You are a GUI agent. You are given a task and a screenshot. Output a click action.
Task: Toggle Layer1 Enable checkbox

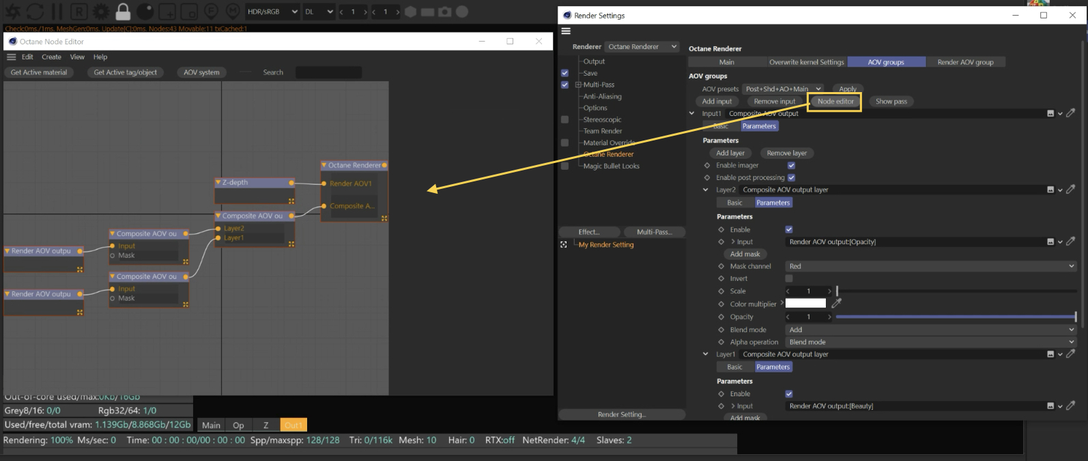[x=789, y=394]
